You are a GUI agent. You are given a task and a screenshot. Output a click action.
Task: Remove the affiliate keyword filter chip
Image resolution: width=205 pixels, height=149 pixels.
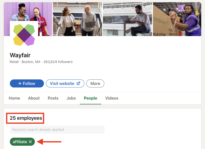click(x=30, y=142)
